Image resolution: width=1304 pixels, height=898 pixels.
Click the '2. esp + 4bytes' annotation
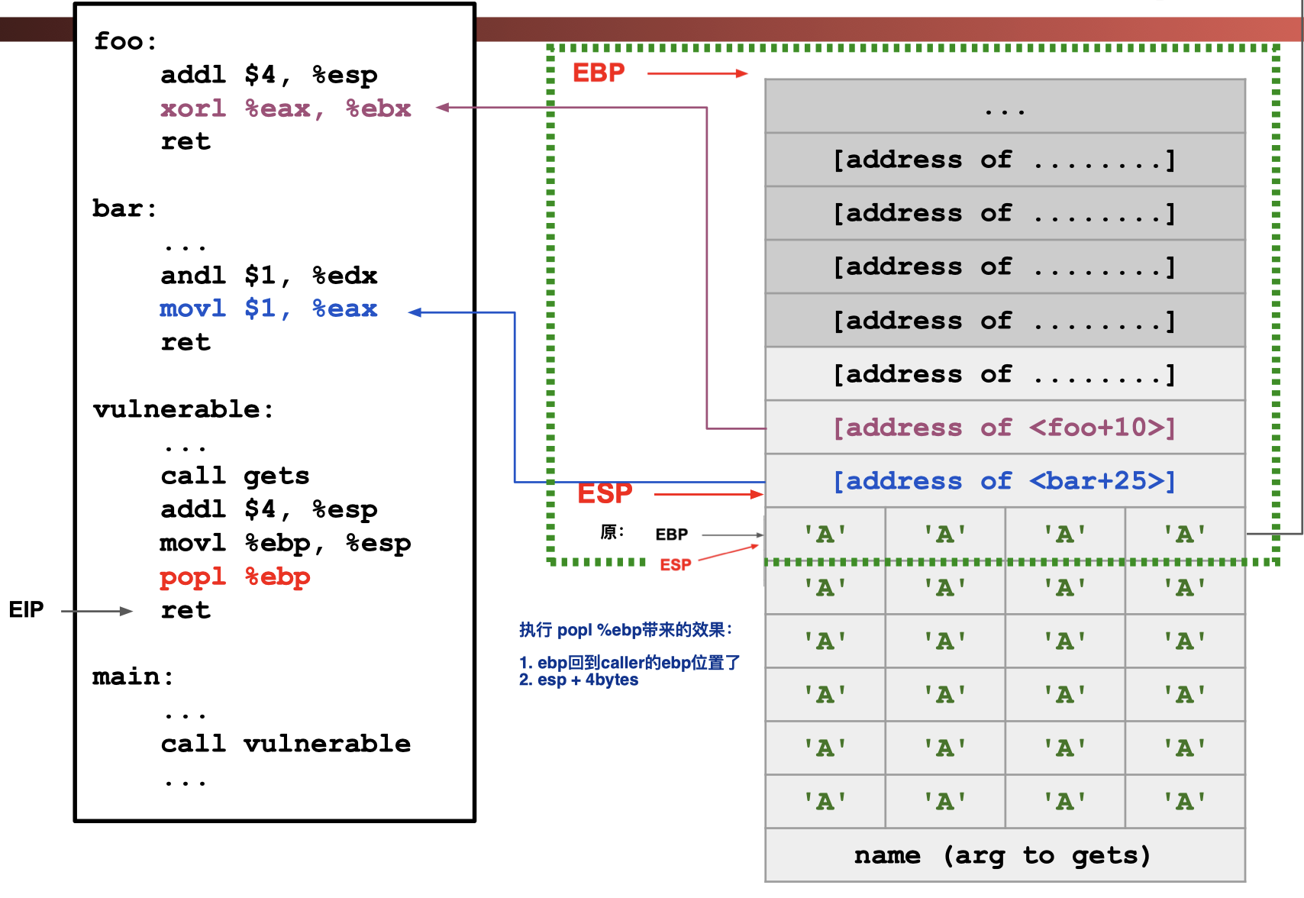coord(579,680)
